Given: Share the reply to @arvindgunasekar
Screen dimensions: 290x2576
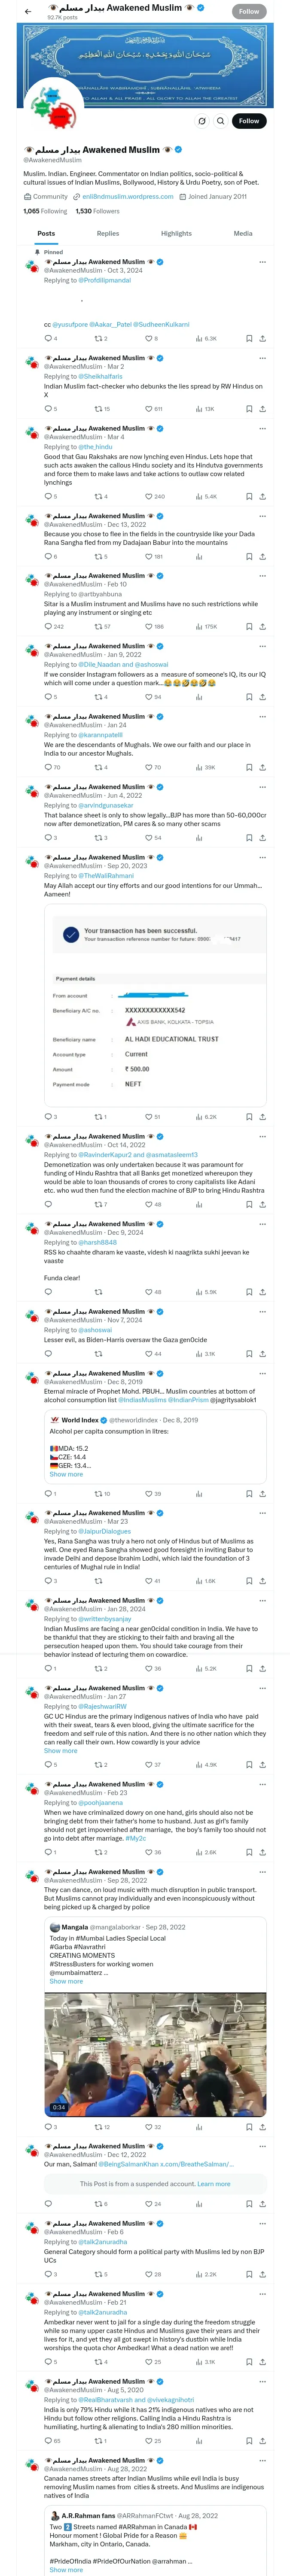Looking at the screenshot, I should (262, 838).
